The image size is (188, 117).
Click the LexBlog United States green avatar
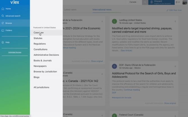point(114,21)
